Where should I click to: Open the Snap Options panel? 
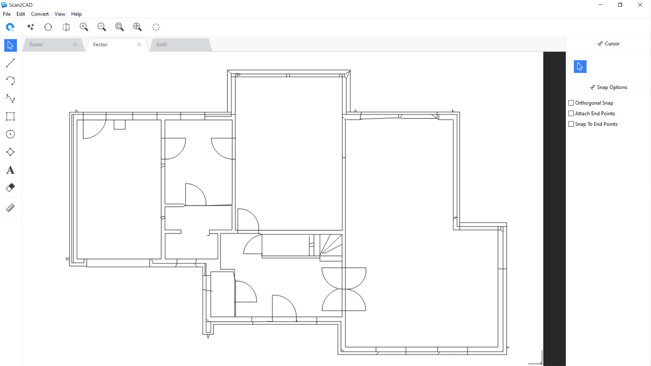[609, 87]
